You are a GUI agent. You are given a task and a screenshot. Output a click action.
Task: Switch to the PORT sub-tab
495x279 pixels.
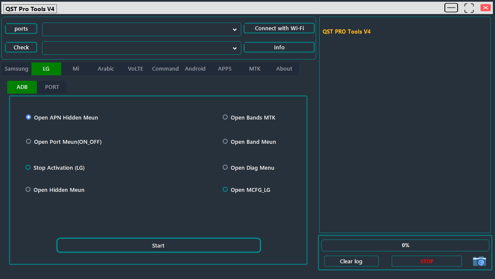(x=52, y=87)
